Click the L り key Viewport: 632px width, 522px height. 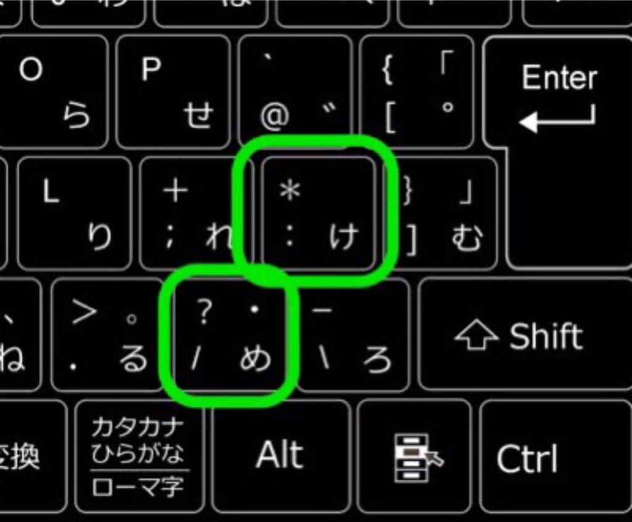(x=75, y=213)
